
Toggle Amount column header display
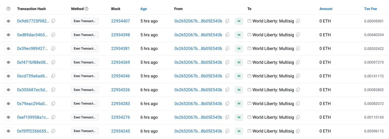326,9
